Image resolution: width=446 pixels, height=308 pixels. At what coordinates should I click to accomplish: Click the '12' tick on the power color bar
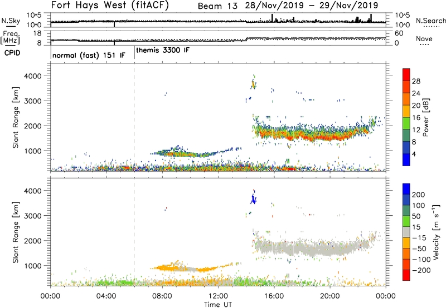[416, 130]
